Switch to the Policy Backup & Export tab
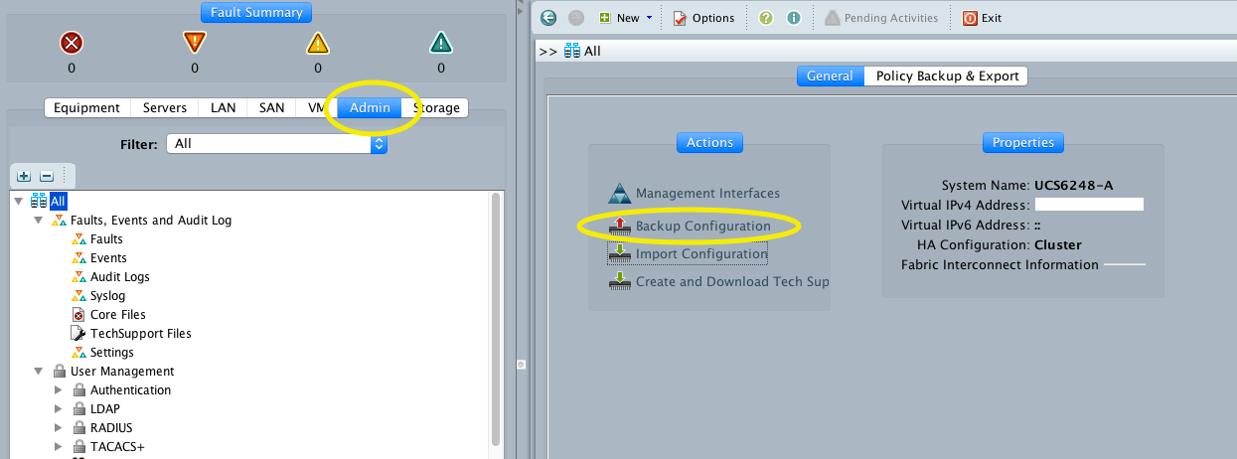Image resolution: width=1237 pixels, height=459 pixels. click(x=947, y=76)
